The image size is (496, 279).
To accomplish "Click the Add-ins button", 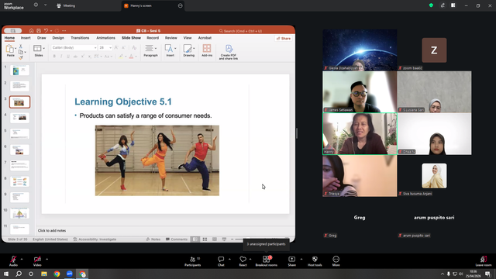I will [x=207, y=50].
